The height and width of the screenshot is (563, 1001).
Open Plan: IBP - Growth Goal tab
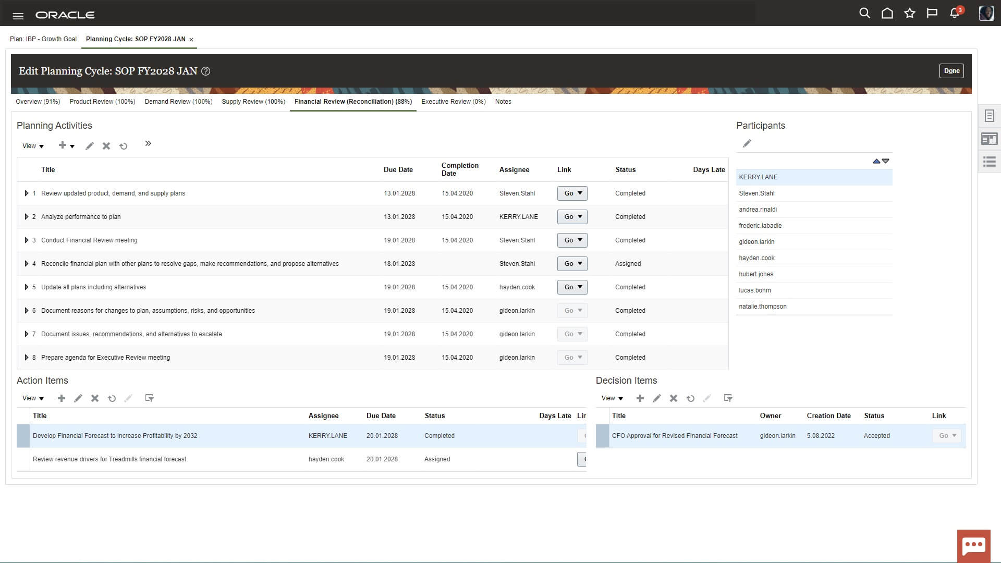coord(43,39)
